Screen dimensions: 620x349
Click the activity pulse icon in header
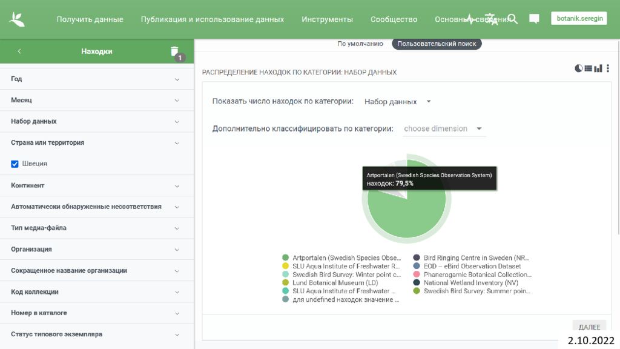[470, 19]
